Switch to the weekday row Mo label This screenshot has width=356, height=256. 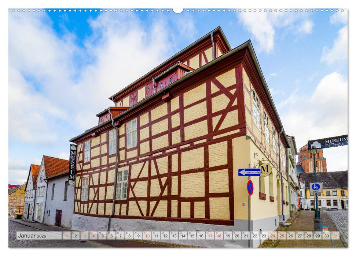point(101,233)
